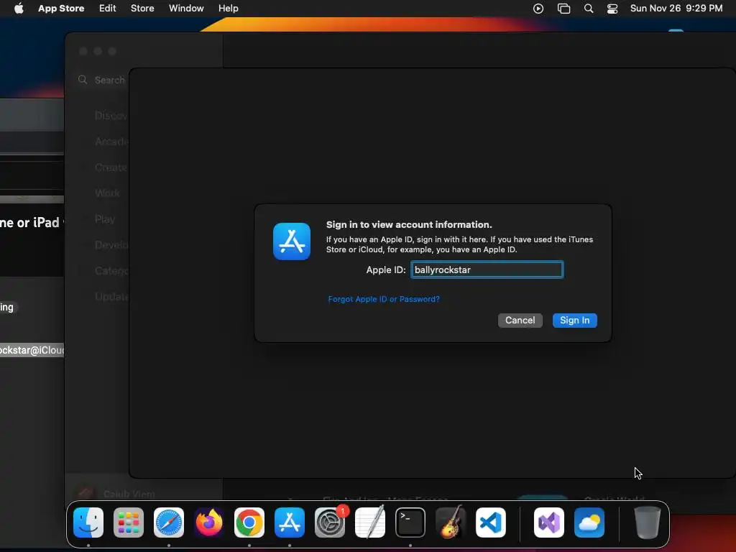Click App Store icon in Dock
The width and height of the screenshot is (736, 552).
[x=290, y=523]
